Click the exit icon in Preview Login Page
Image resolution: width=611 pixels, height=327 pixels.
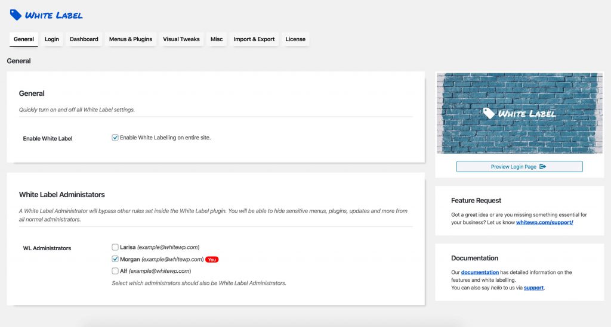pyautogui.click(x=542, y=166)
